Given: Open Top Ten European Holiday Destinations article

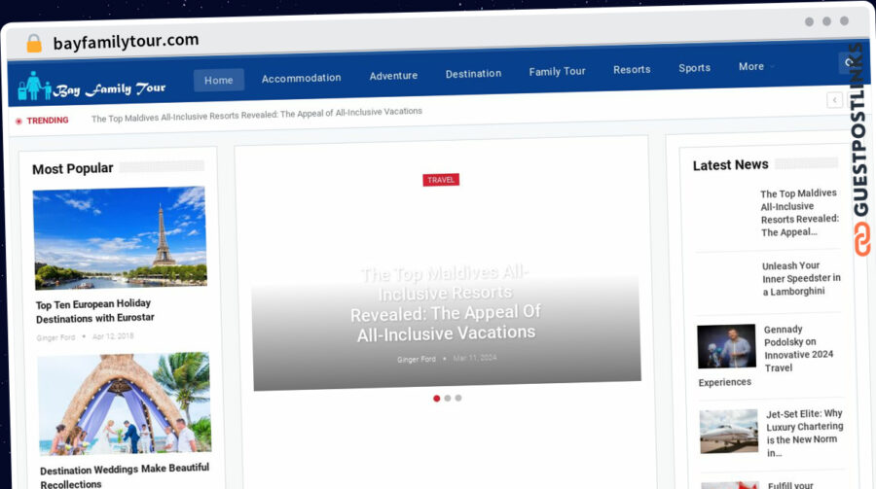Looking at the screenshot, I should point(95,311).
